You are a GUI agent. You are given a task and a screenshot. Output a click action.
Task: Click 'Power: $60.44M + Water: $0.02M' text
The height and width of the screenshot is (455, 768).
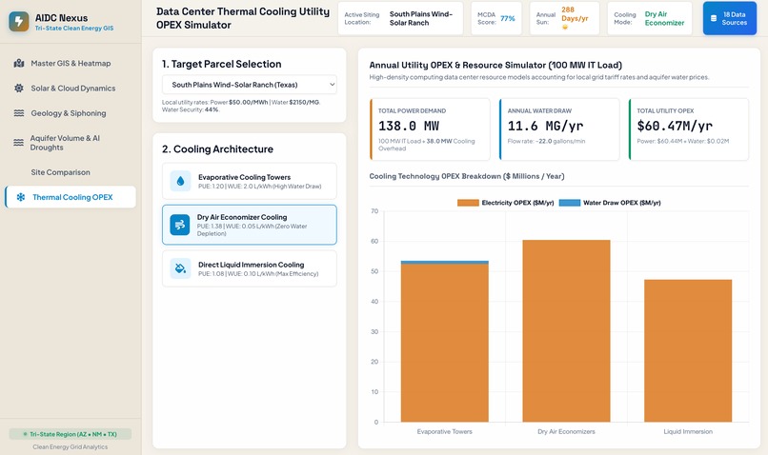click(683, 141)
